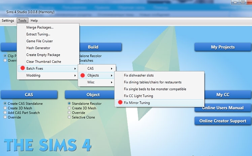Expand the Modding submenu arrow
Screen dimensions: 252x156
[x=75, y=76]
